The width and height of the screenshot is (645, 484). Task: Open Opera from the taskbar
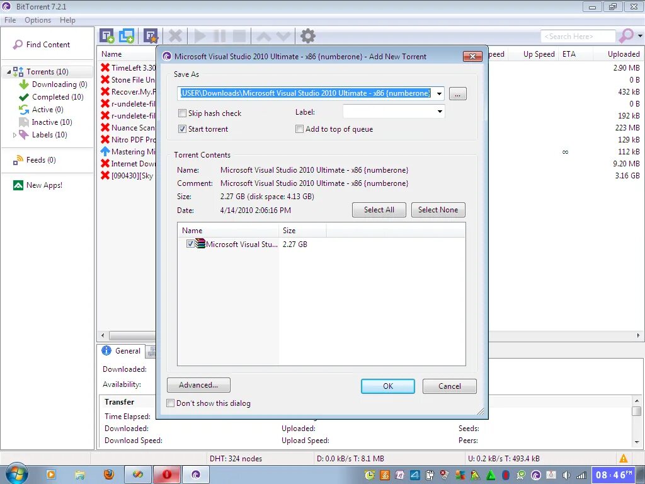pos(166,475)
